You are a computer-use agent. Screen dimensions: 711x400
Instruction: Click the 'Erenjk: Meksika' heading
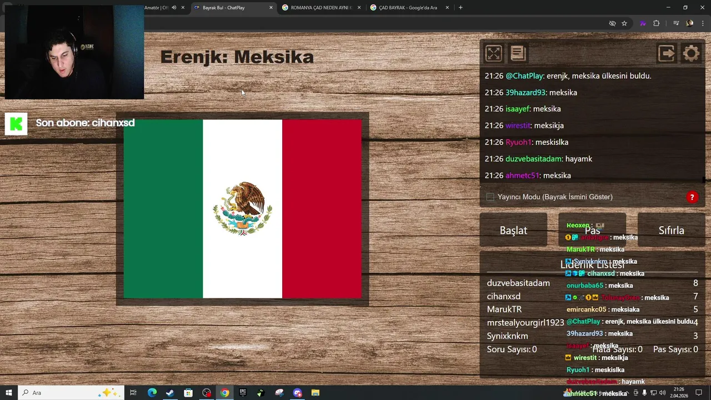click(237, 57)
